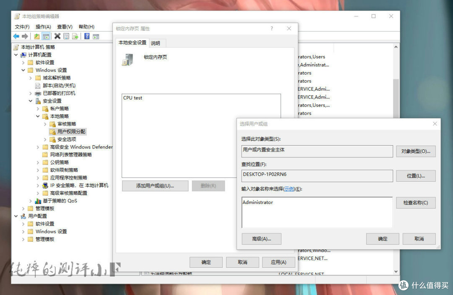Open the 查看(V) menu
The height and width of the screenshot is (295, 453).
coord(65,27)
